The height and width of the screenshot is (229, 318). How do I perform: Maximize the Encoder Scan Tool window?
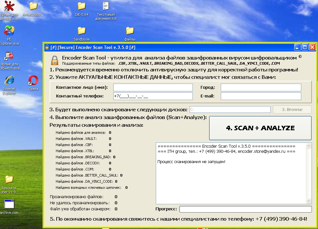[x=305, y=47]
